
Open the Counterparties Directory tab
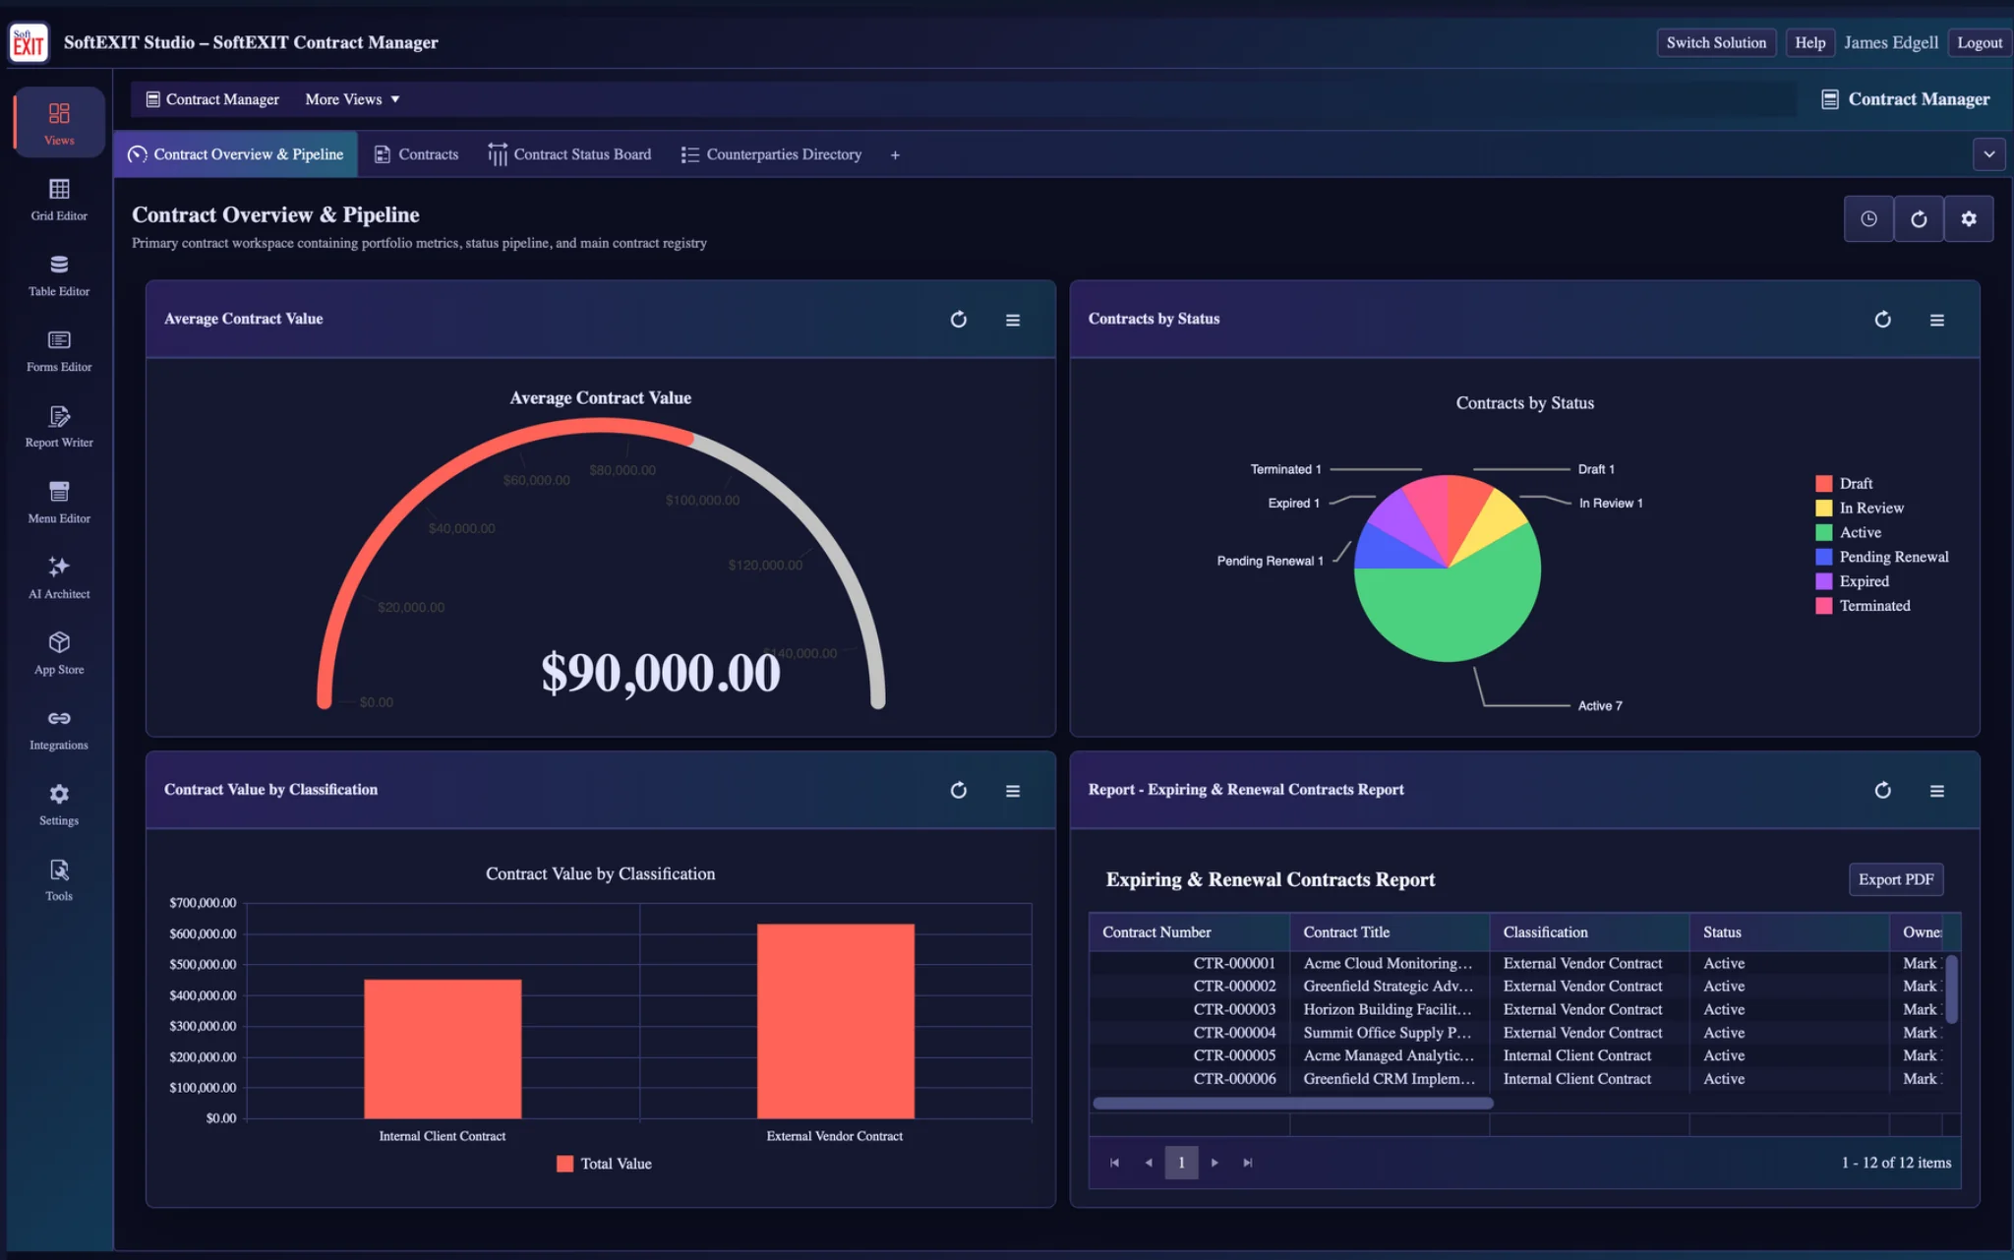772,154
